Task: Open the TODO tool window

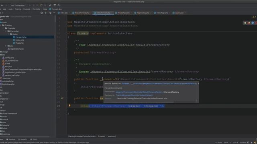Action: click(x=34, y=140)
